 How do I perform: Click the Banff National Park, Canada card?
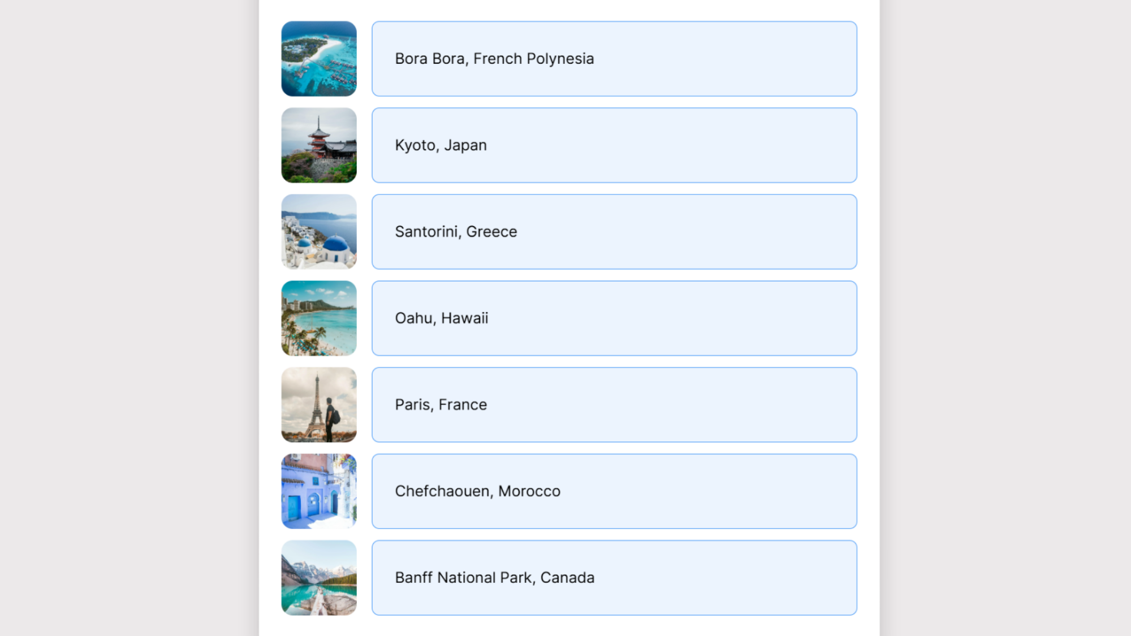pos(614,577)
